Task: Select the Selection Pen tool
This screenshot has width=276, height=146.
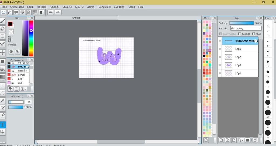Action: 2,108
